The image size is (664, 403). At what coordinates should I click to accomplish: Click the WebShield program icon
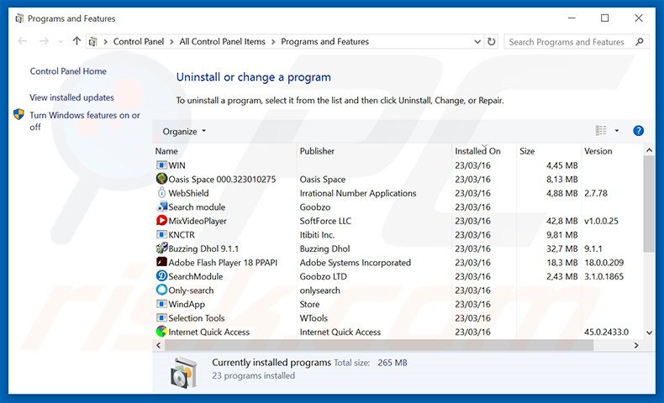coord(161,193)
